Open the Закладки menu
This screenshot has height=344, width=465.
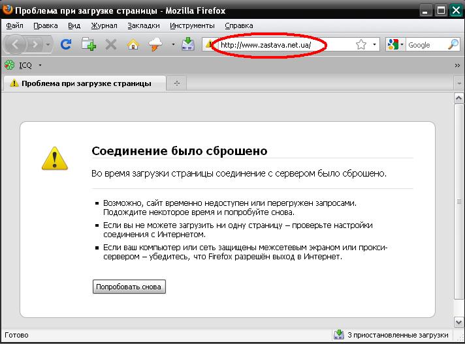point(144,25)
